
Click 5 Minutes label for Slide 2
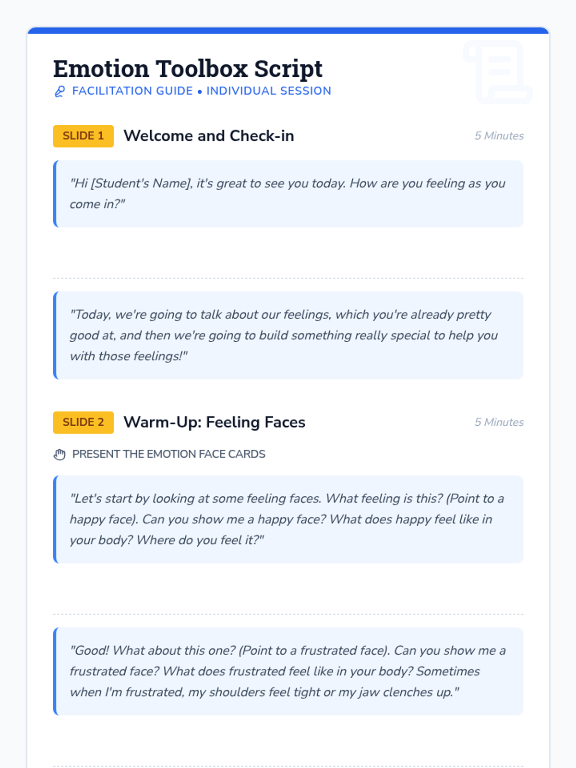[499, 422]
